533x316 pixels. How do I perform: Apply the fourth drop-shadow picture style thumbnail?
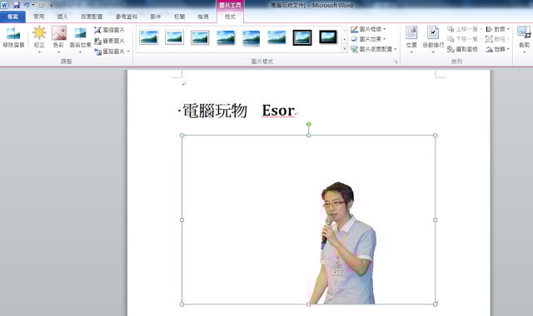226,37
